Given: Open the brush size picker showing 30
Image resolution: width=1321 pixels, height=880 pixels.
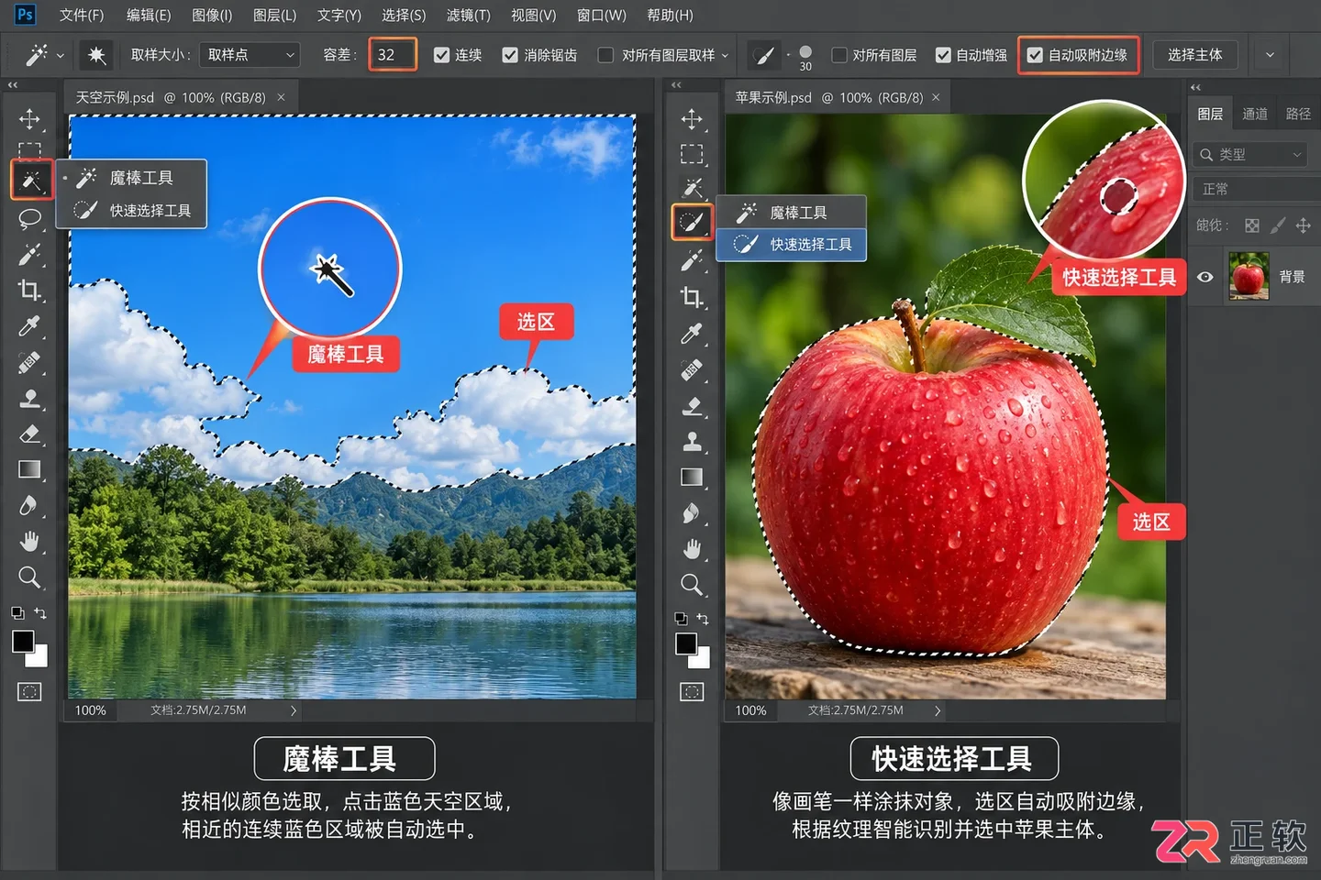Looking at the screenshot, I should pos(805,58).
